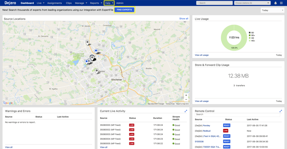Zoom in on the map
Viewport: 287px width, 149px height.
click(x=186, y=95)
